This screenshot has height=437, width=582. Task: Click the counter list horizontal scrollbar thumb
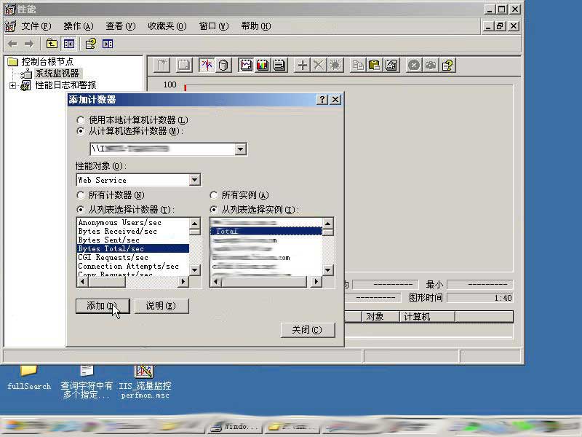[107, 282]
